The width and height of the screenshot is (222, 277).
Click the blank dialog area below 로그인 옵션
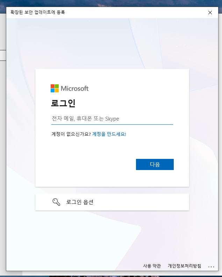coord(112,237)
